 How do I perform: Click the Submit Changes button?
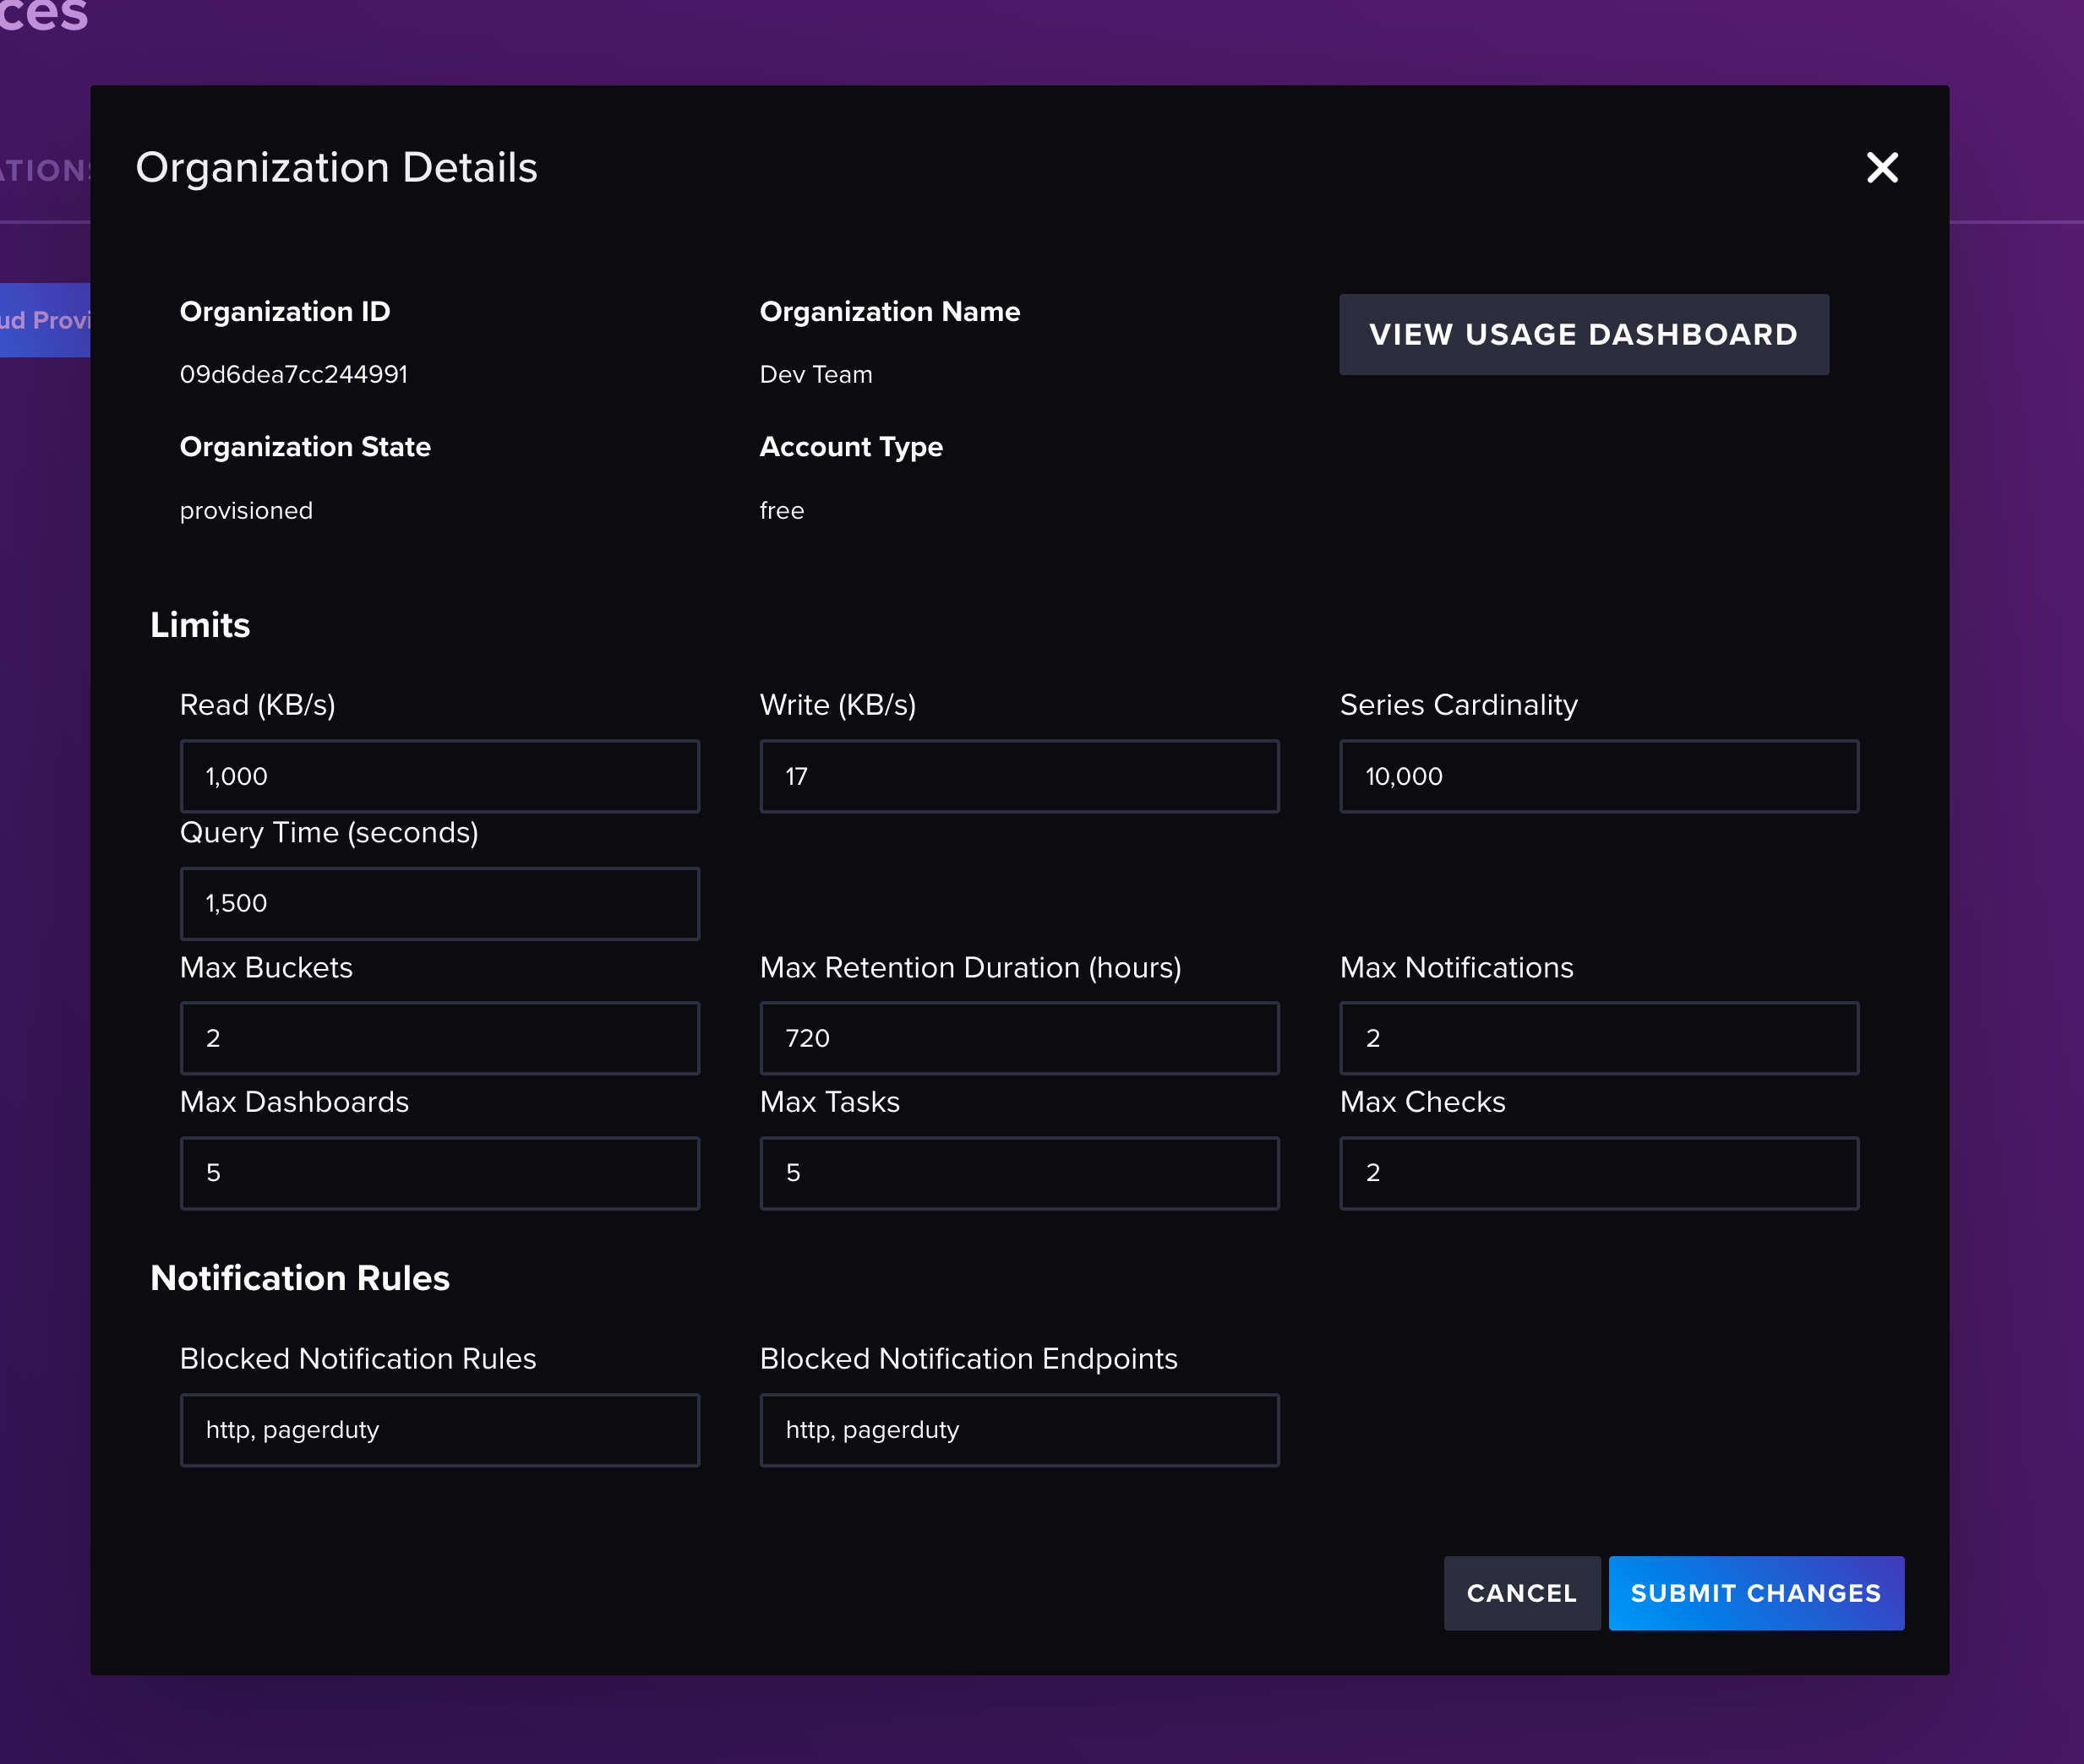(x=1755, y=1592)
